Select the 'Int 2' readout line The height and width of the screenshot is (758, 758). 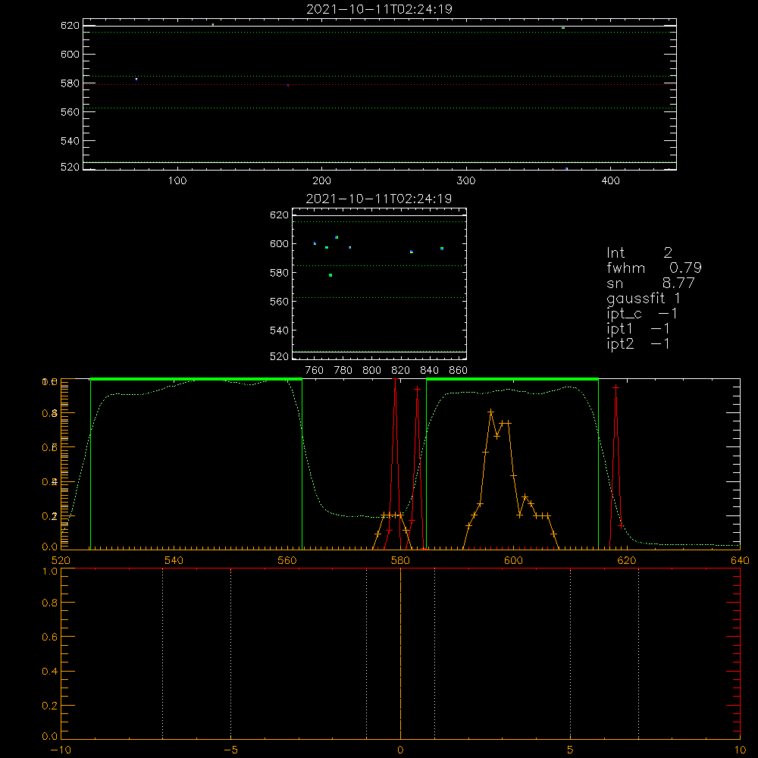click(639, 252)
